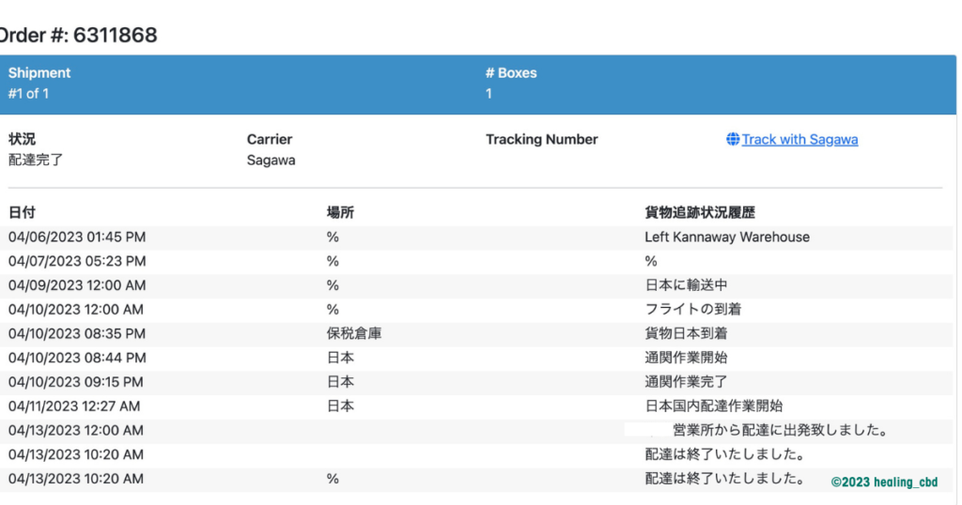
Task: Click the 日付 column header
Action: click(x=22, y=213)
